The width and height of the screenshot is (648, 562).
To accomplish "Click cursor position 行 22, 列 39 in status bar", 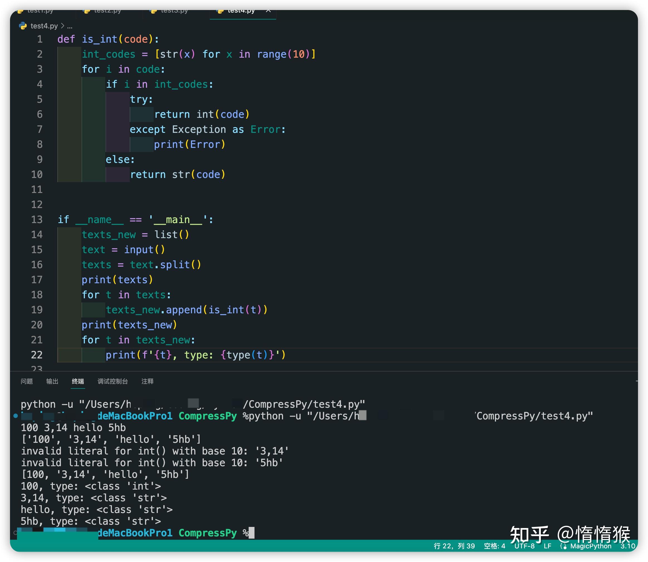I will pyautogui.click(x=454, y=546).
